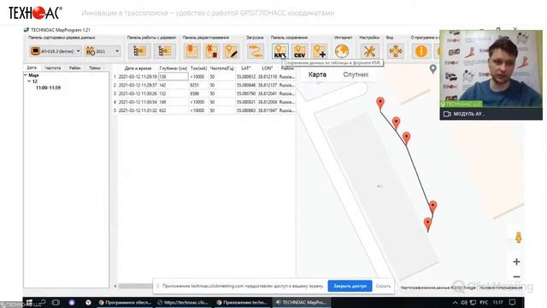Select the row 4 cell 2021-03-12 11:30:54
547x308 pixels.
[138, 102]
